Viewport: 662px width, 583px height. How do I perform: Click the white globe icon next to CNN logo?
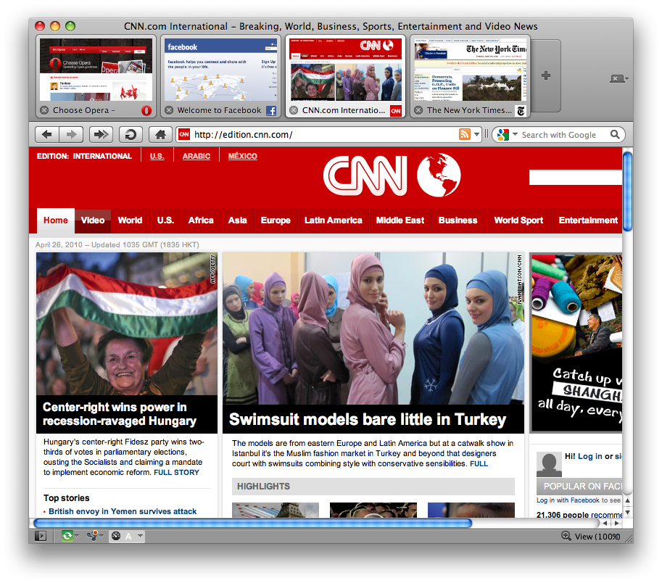[x=439, y=175]
